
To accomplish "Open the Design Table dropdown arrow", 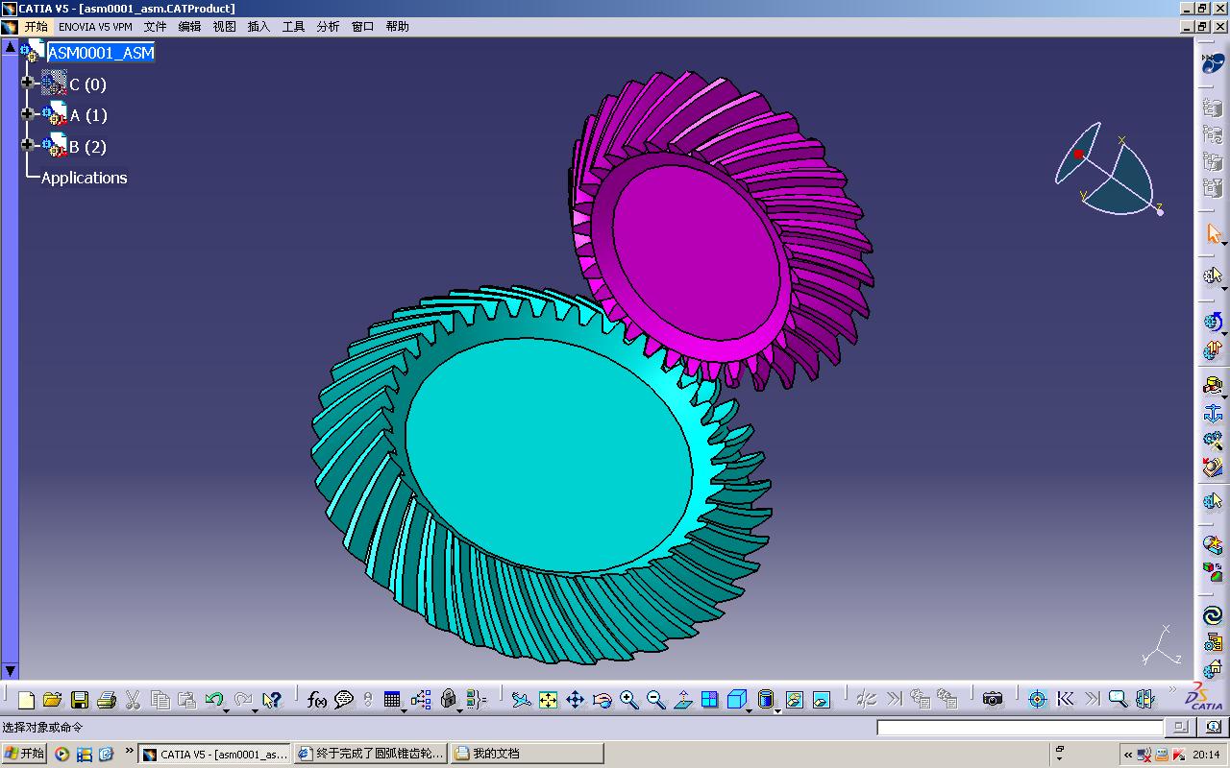I will click(x=404, y=709).
